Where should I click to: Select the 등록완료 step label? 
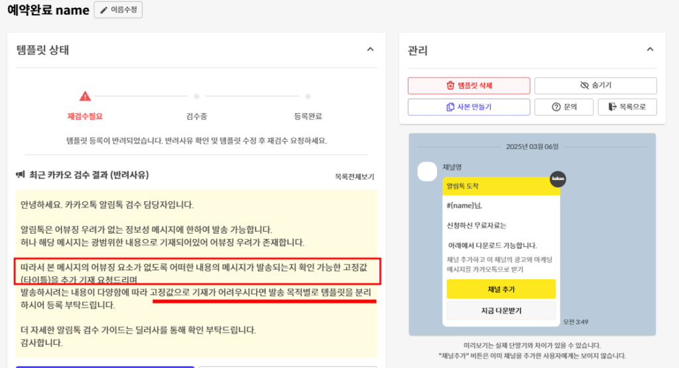[x=308, y=116]
